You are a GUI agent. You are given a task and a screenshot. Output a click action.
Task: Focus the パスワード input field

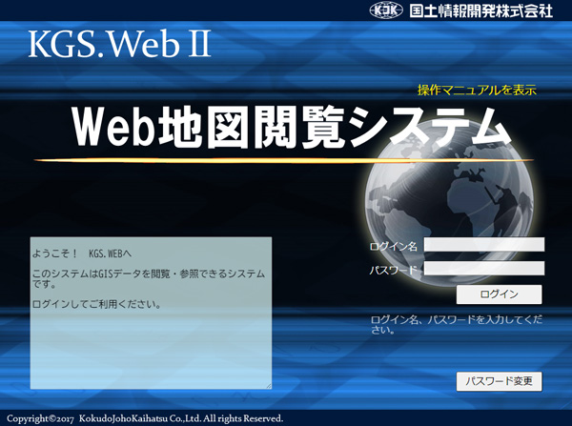point(484,268)
